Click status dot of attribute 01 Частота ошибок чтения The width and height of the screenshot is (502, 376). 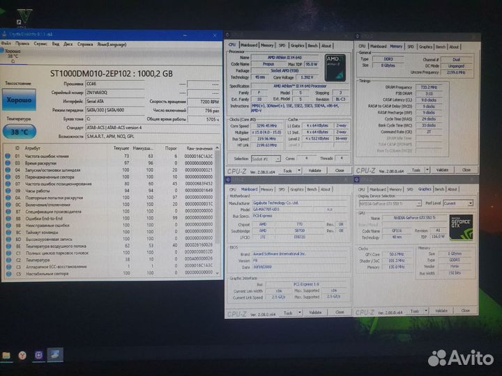(x=8, y=156)
